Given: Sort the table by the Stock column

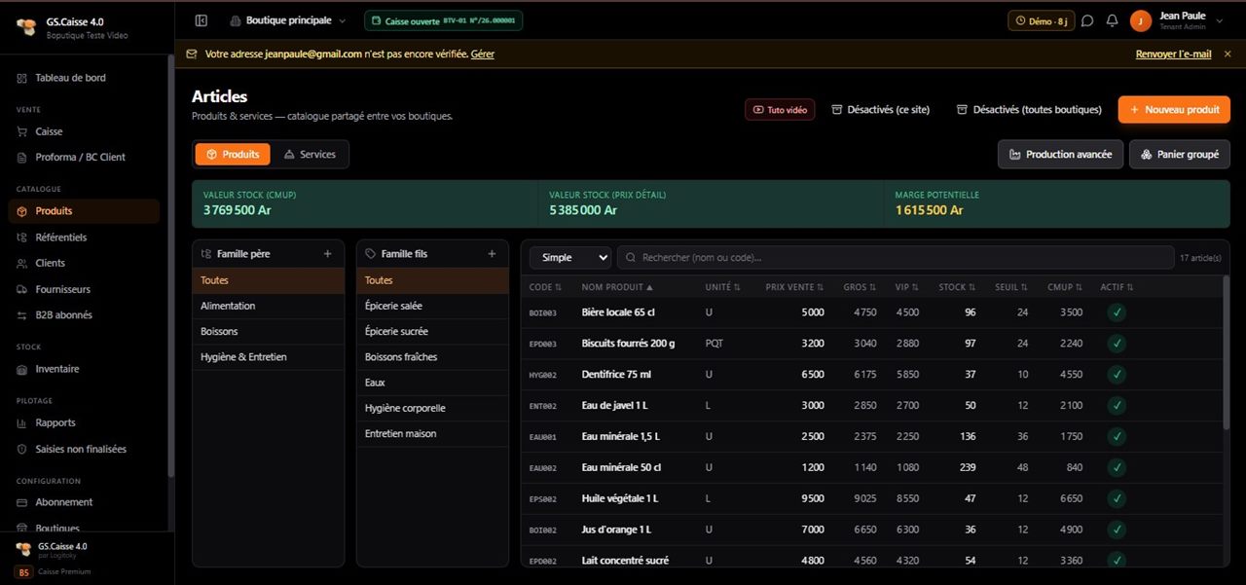Looking at the screenshot, I should tap(956, 287).
